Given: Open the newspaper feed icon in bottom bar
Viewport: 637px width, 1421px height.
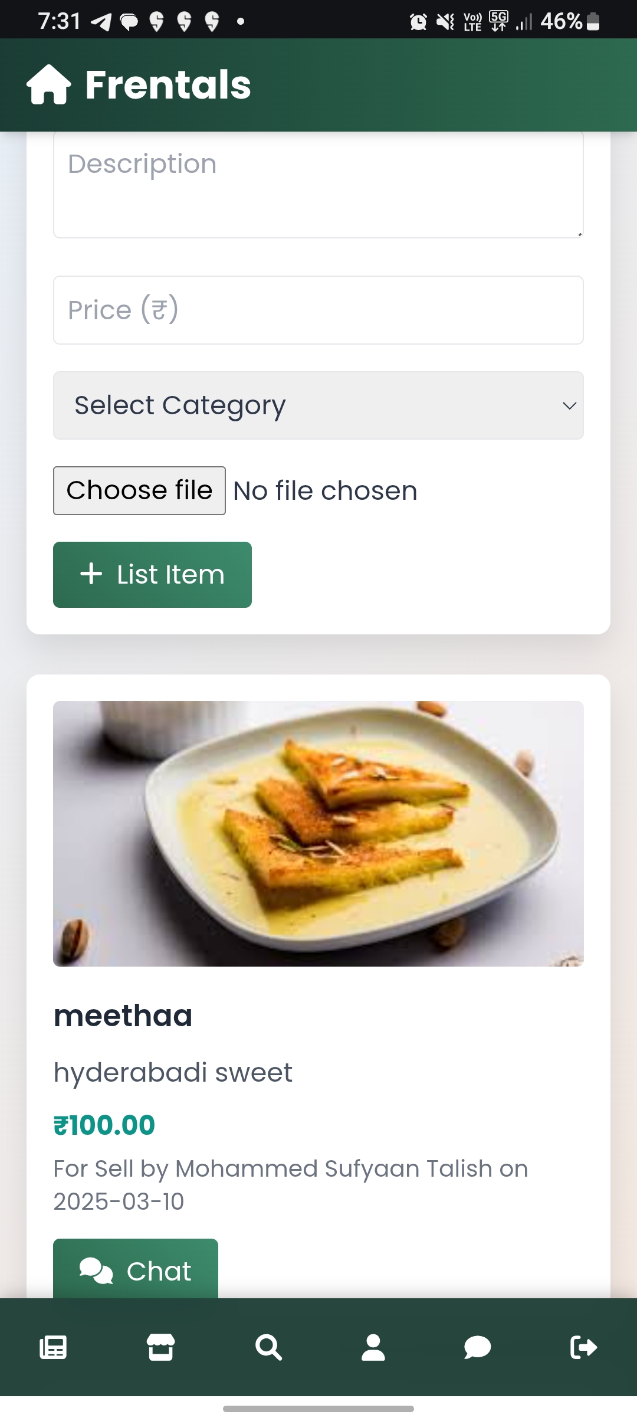Looking at the screenshot, I should pyautogui.click(x=53, y=1347).
